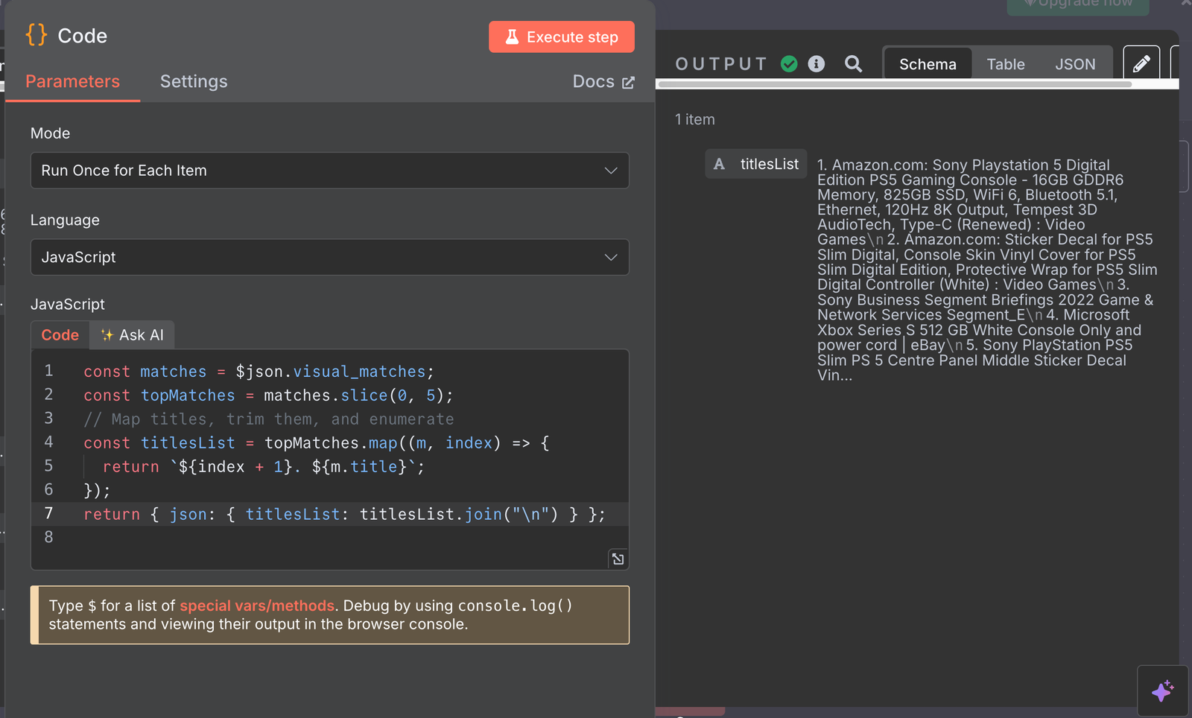The image size is (1192, 718).
Task: Open the output search magnifier
Action: coord(853,64)
